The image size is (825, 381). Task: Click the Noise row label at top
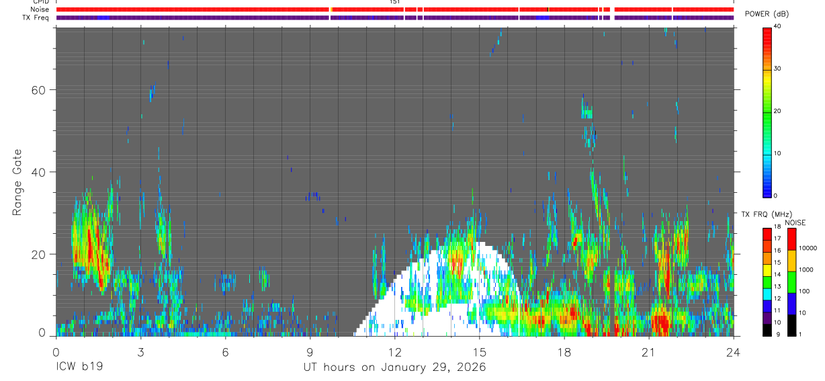tap(41, 9)
